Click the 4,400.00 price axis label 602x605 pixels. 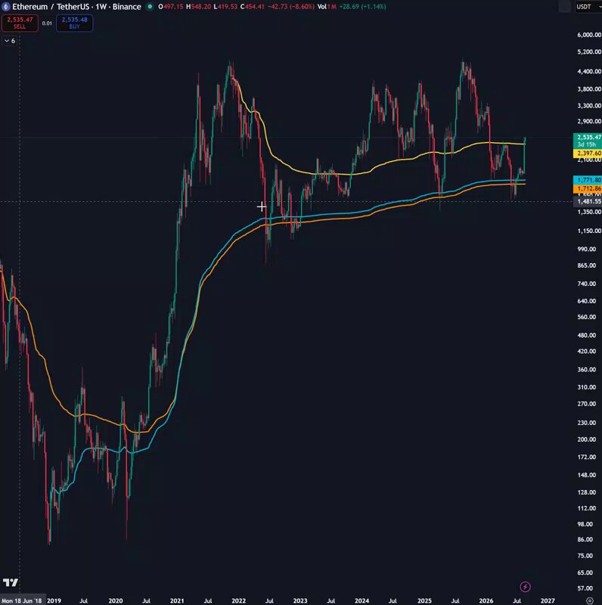(x=589, y=71)
